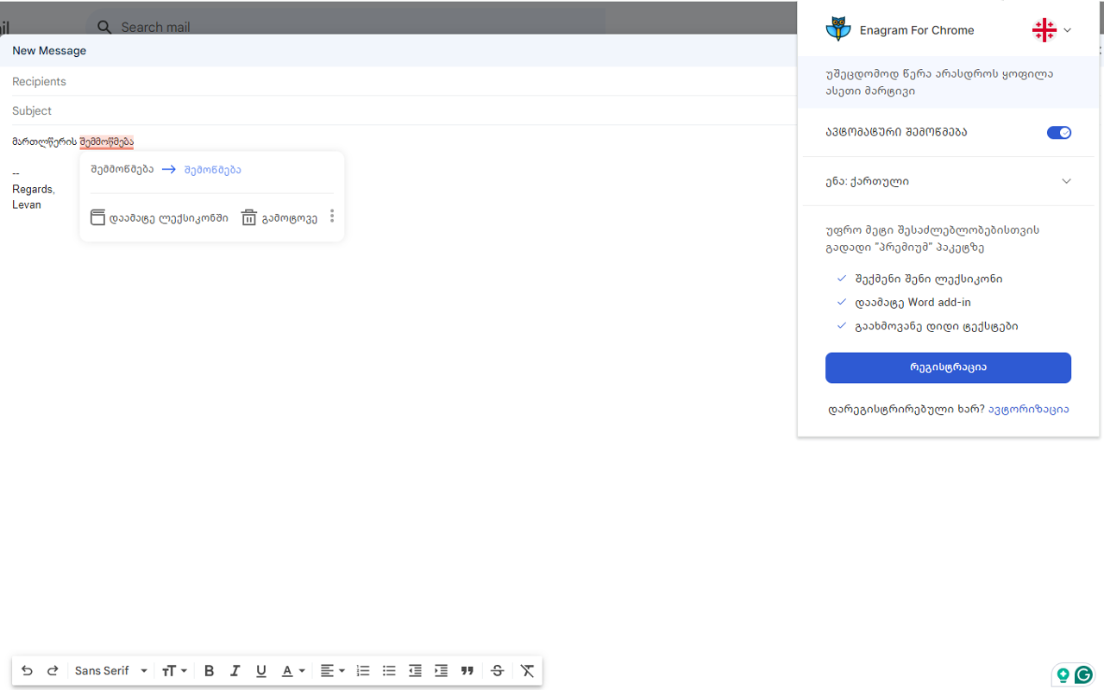Viewport: 1104px width, 690px height.
Task: Click the Regards, signature line
Action: (34, 190)
